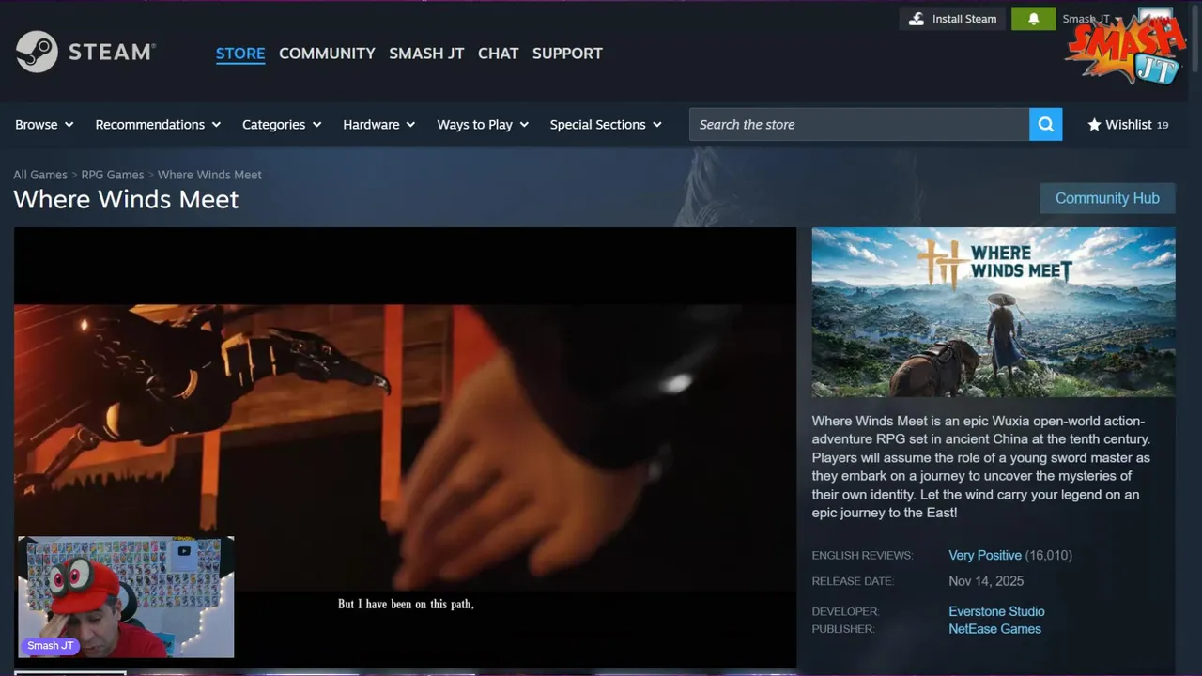The width and height of the screenshot is (1202, 676).
Task: Click the RPG Games breadcrumb
Action: (x=113, y=175)
